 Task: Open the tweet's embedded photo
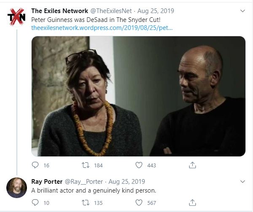(x=138, y=96)
